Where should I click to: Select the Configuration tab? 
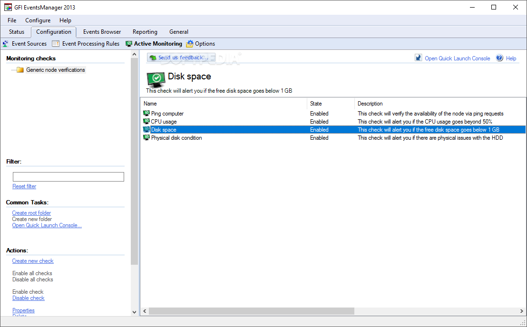coord(54,32)
